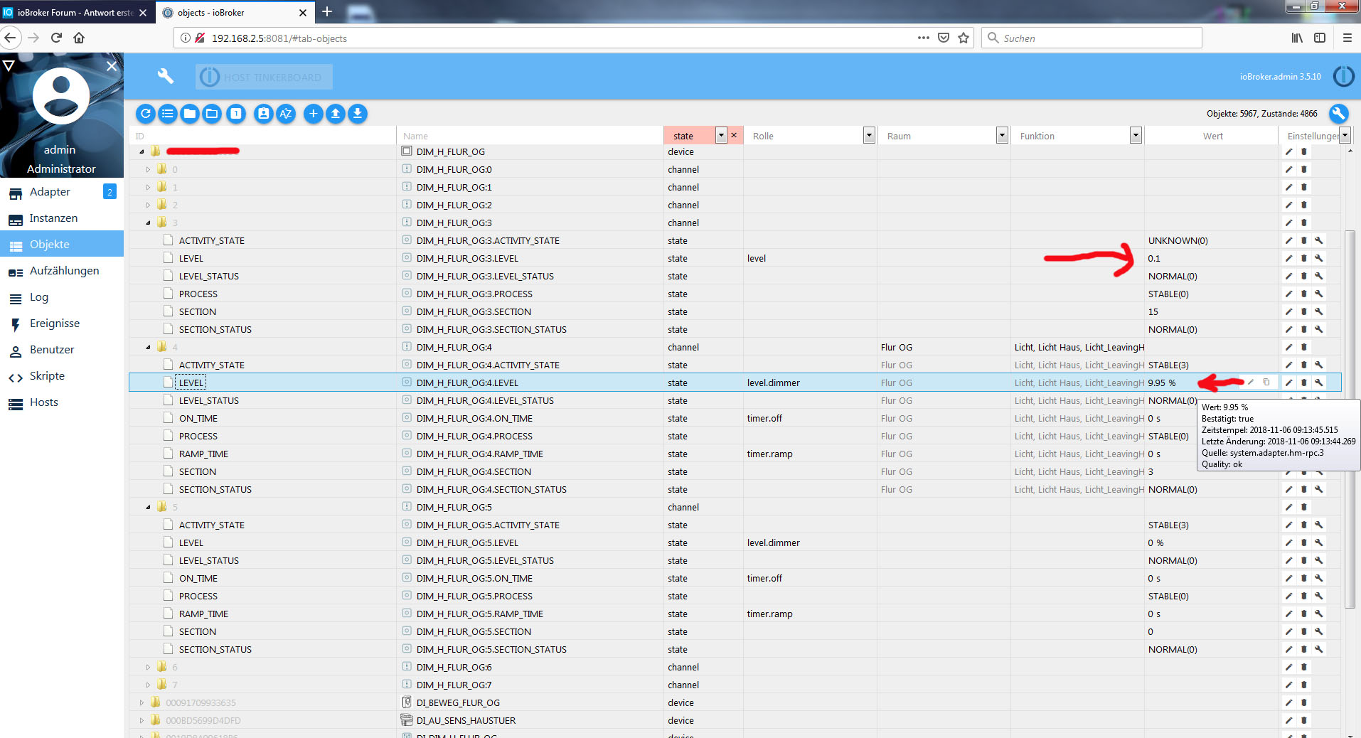This screenshot has height=738, width=1361.
Task: Open the Instanzen menu item
Action: click(62, 218)
